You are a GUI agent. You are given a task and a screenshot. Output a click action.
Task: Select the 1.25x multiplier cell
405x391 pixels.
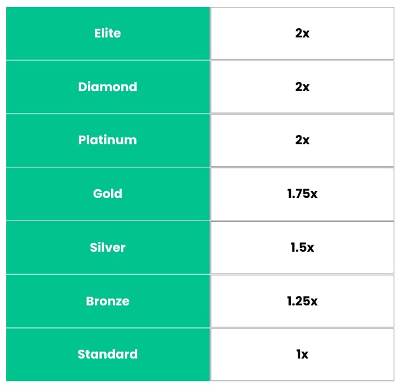click(302, 301)
